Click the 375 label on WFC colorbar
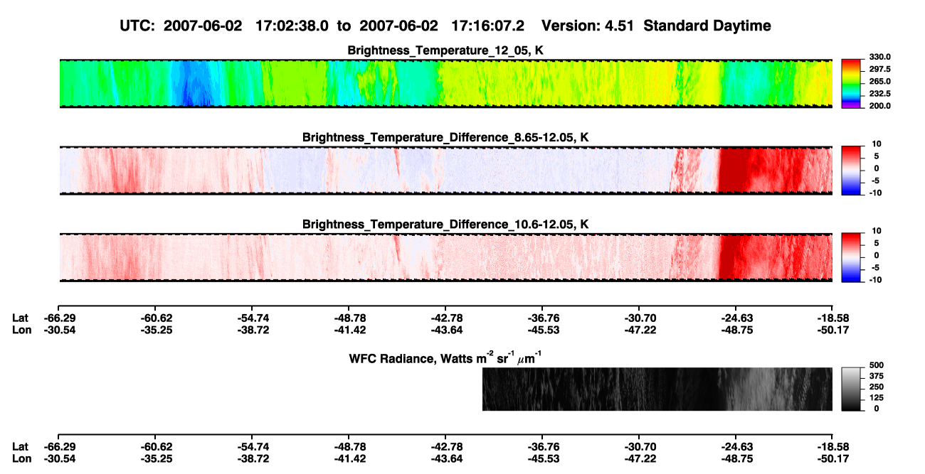The height and width of the screenshot is (474, 925). pos(877,376)
